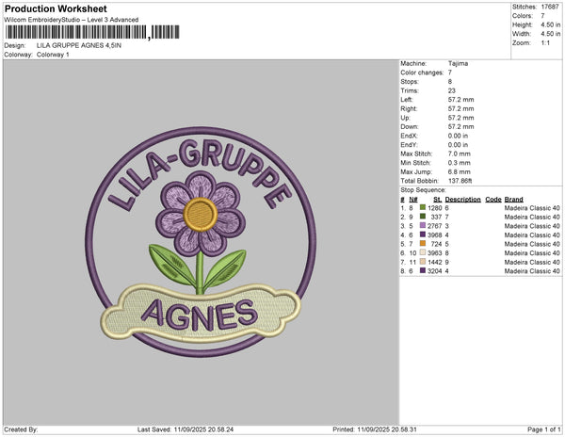This screenshot has width=565, height=437.
Task: Click the Colorway: label
Action: [x=18, y=55]
